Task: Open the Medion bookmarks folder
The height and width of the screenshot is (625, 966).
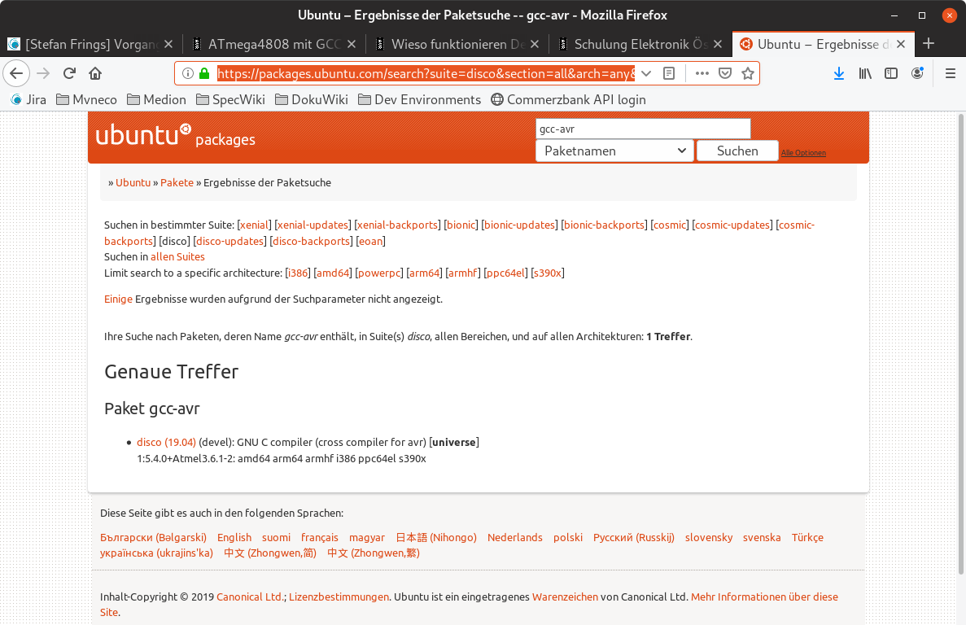Action: (x=156, y=100)
